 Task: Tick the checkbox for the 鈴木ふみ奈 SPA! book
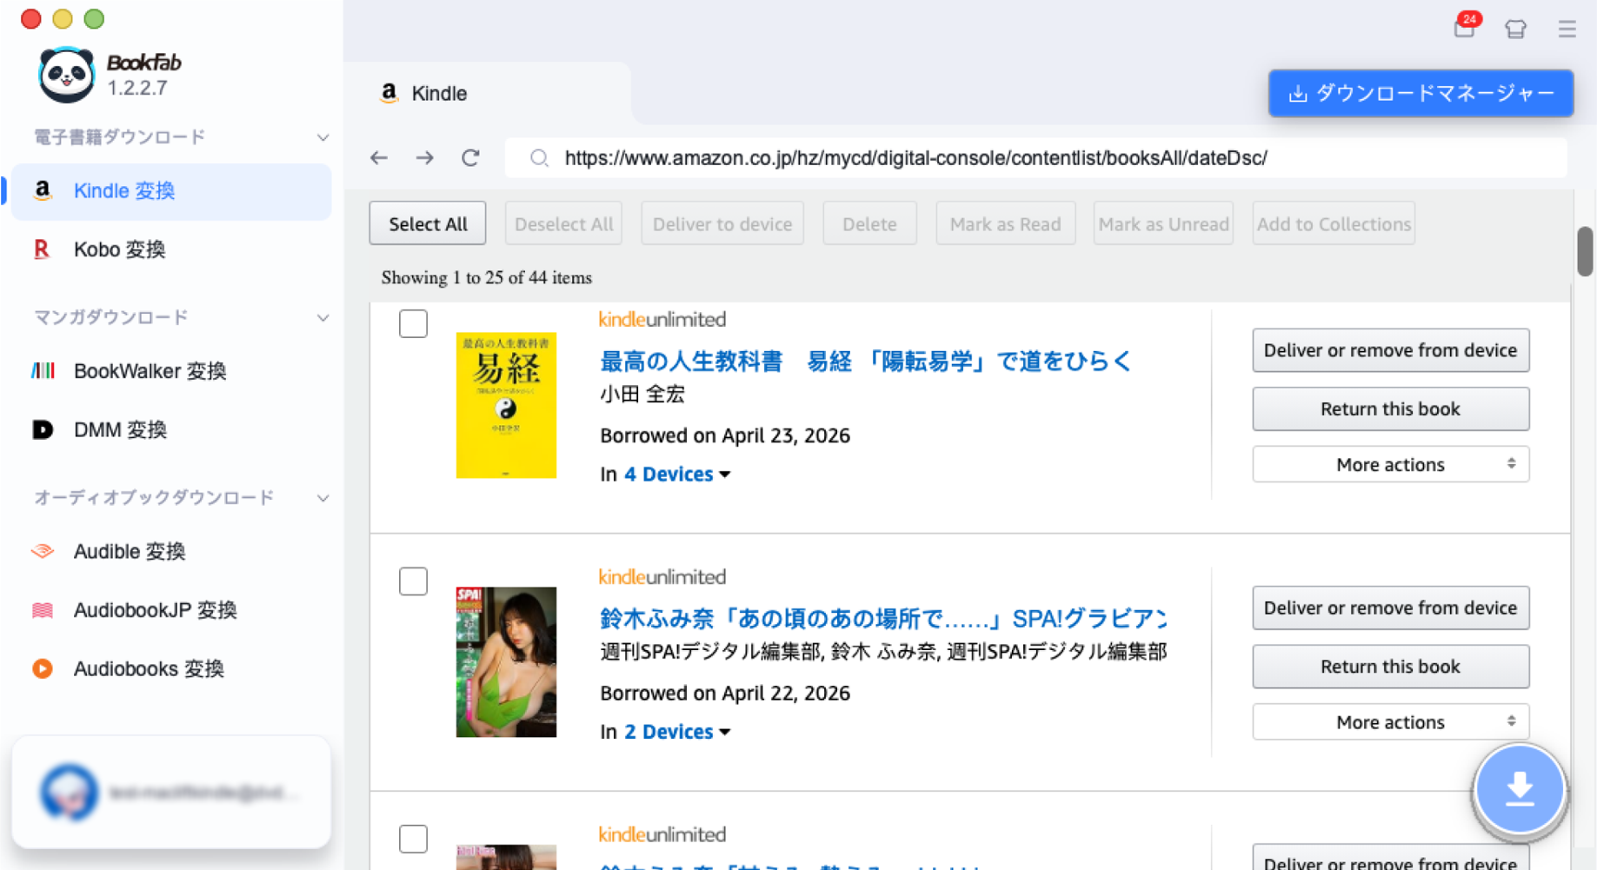pos(413,581)
